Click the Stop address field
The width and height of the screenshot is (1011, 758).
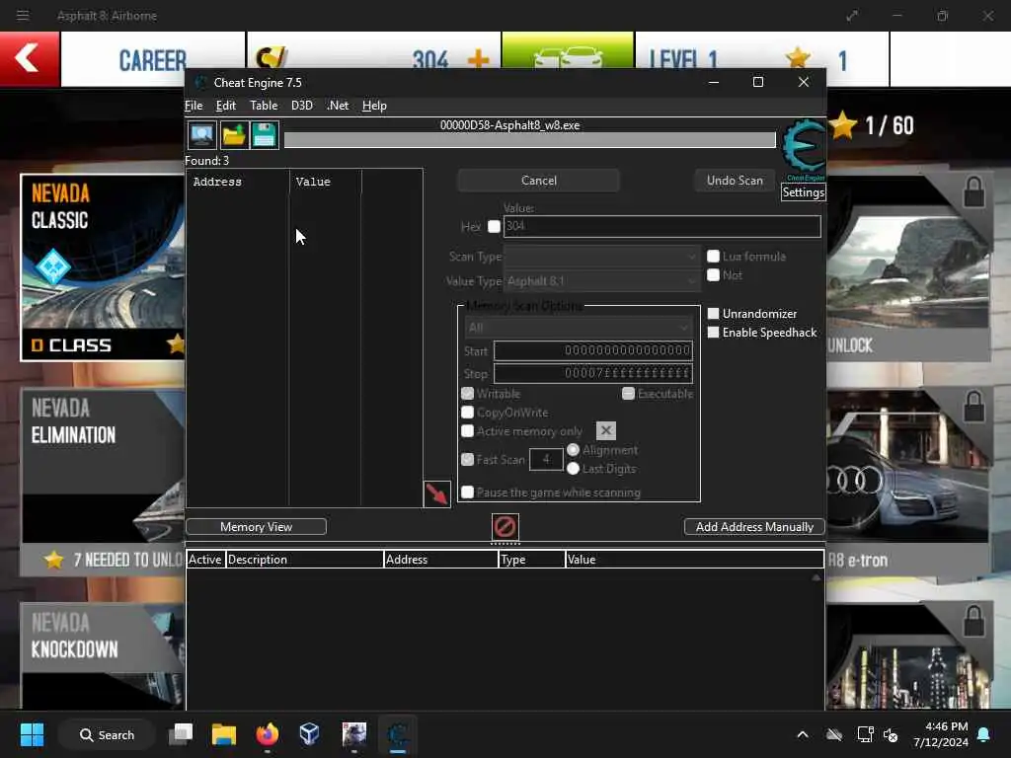(593, 373)
